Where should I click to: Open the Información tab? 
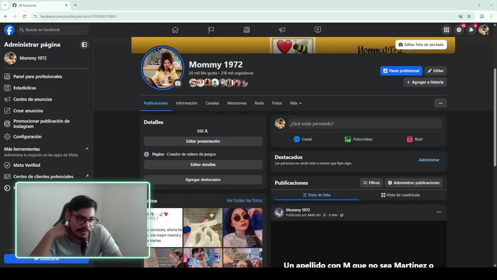pyautogui.click(x=186, y=103)
